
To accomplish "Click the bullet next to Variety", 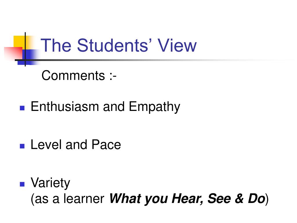I will [22, 184].
